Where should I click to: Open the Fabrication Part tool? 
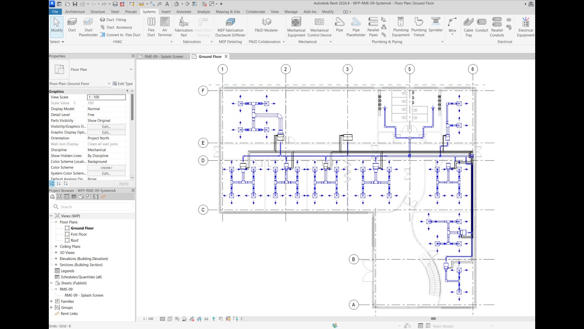(184, 27)
